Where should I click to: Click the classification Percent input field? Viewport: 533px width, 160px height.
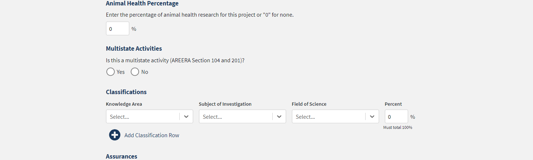click(396, 117)
